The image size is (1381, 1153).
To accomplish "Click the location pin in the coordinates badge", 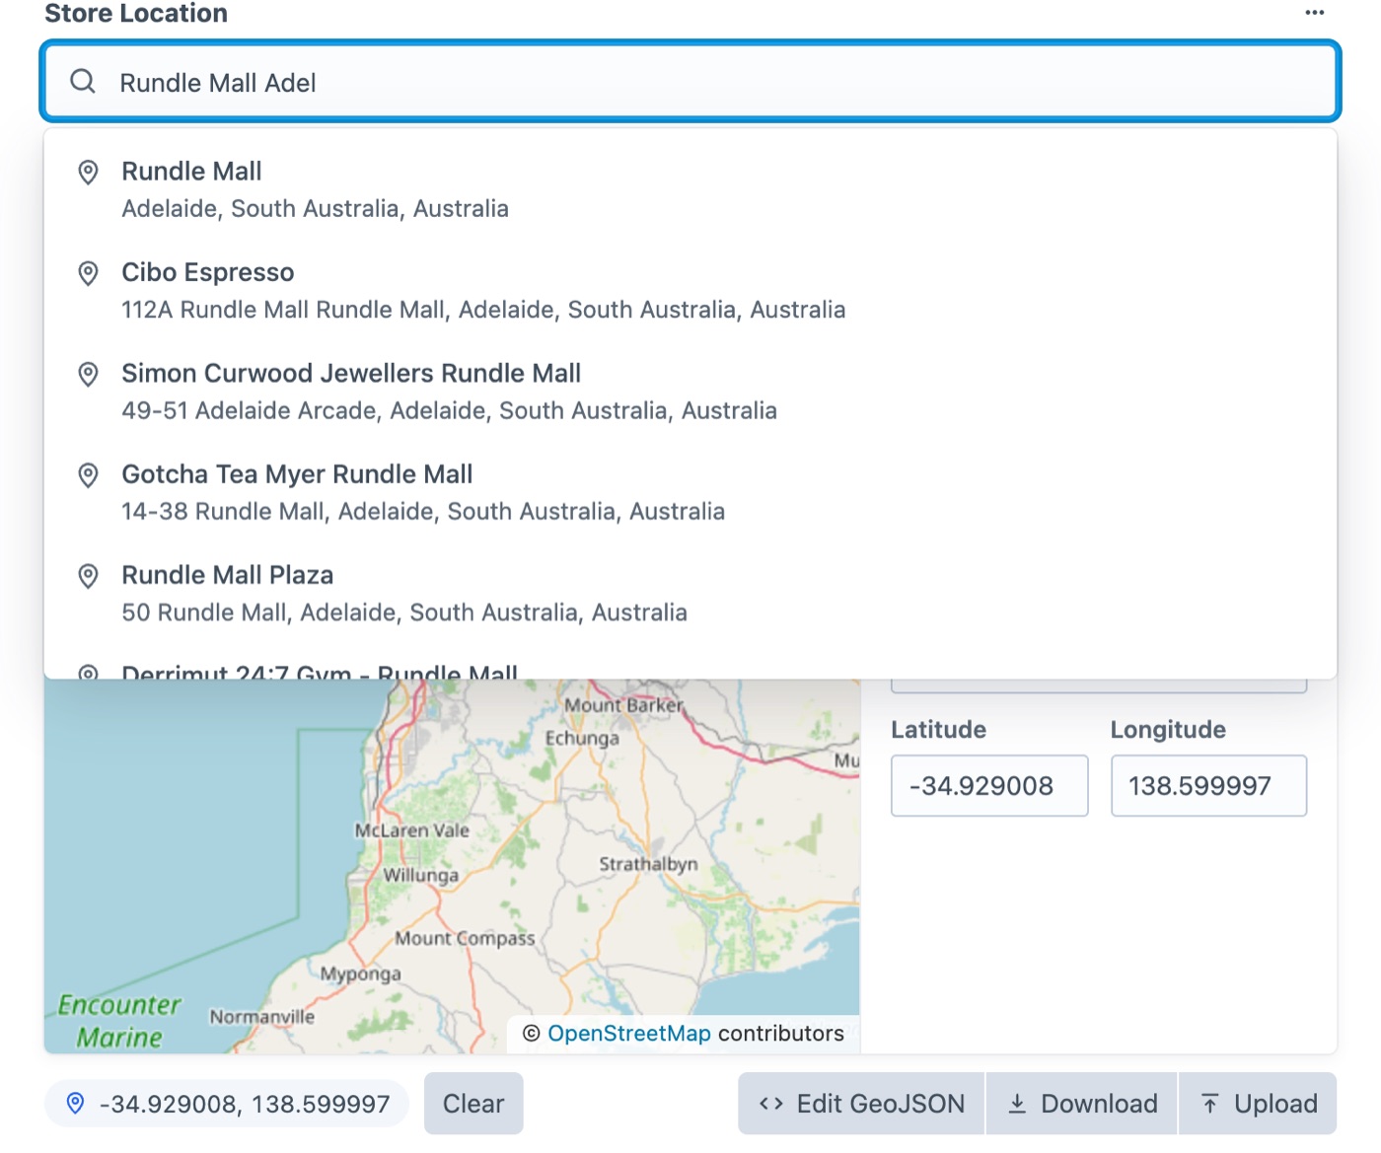I will pos(75,1104).
